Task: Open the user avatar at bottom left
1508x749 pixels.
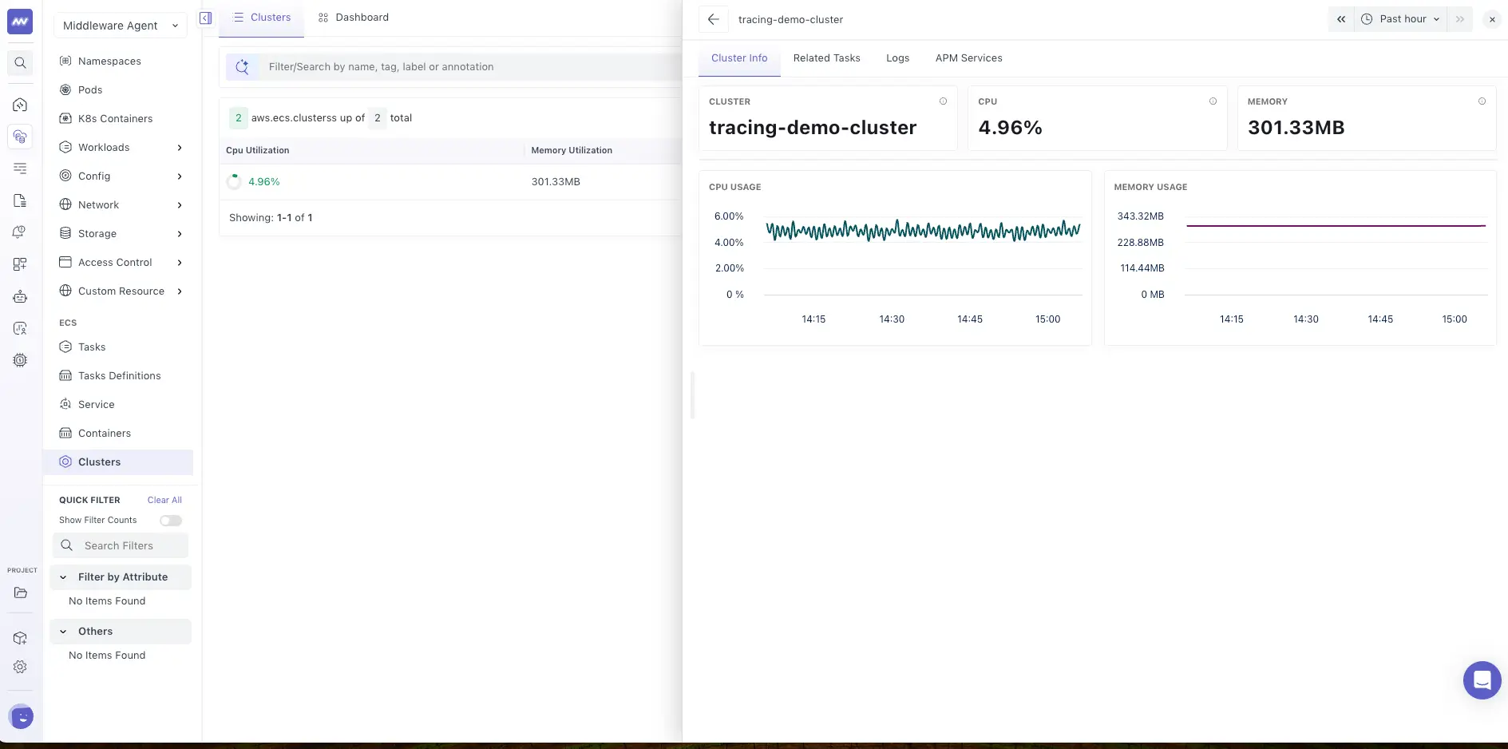Action: (22, 717)
